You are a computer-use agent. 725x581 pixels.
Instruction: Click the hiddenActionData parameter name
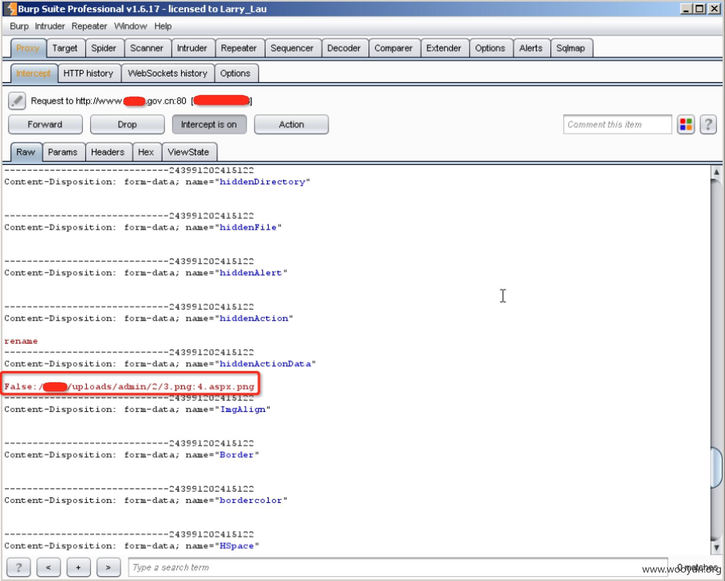pos(265,364)
